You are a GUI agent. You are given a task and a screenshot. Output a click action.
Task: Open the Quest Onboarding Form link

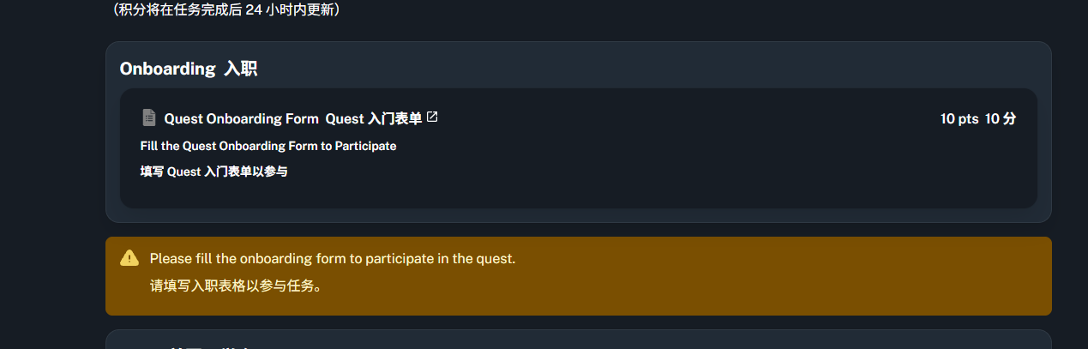tap(235, 119)
